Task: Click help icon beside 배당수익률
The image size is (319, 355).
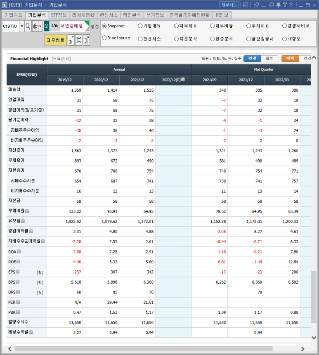Action: 31,332
